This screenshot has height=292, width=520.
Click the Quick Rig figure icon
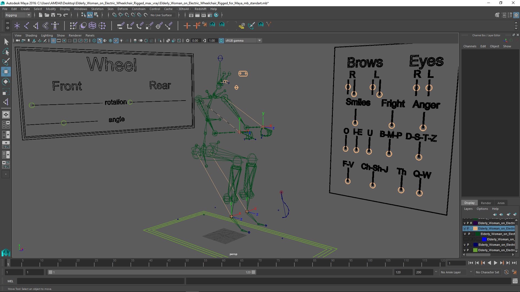coord(55,26)
